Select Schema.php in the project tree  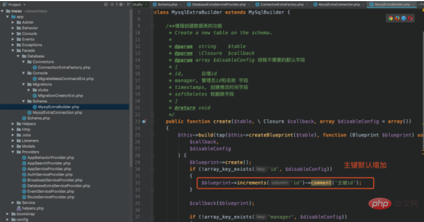coord(38,118)
